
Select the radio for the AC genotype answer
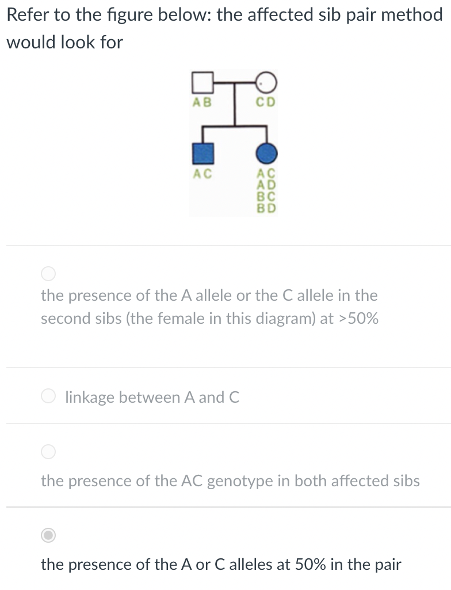pyautogui.click(x=48, y=453)
